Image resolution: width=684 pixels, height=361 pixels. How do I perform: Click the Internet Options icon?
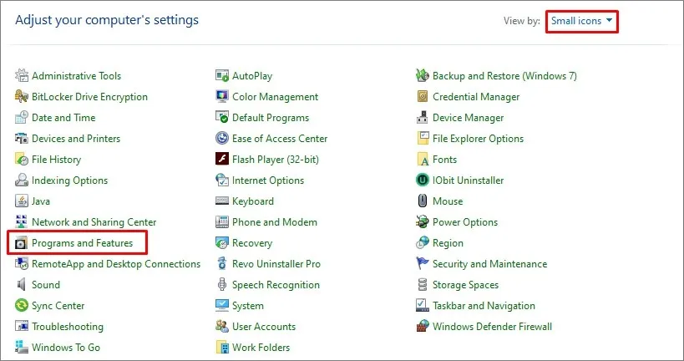(x=222, y=180)
